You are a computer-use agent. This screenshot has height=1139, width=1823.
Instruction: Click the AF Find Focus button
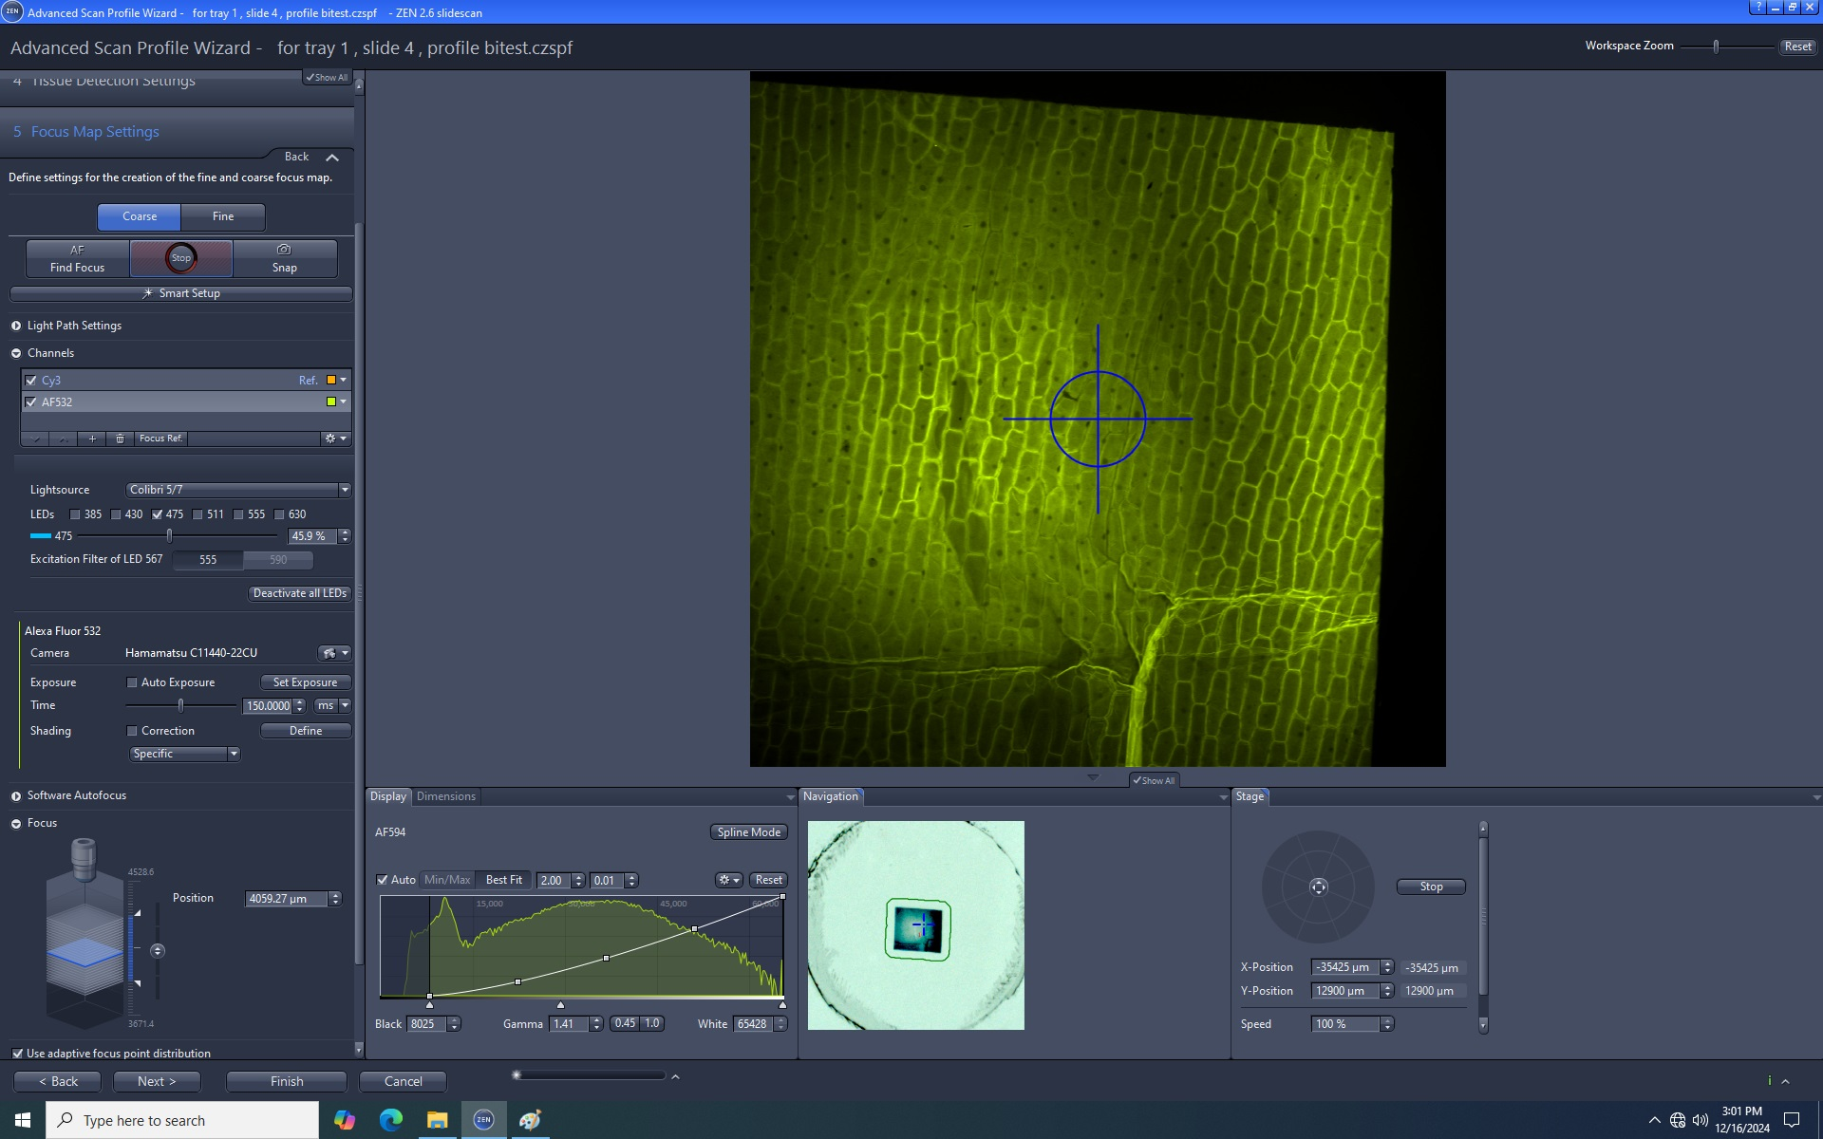77,258
